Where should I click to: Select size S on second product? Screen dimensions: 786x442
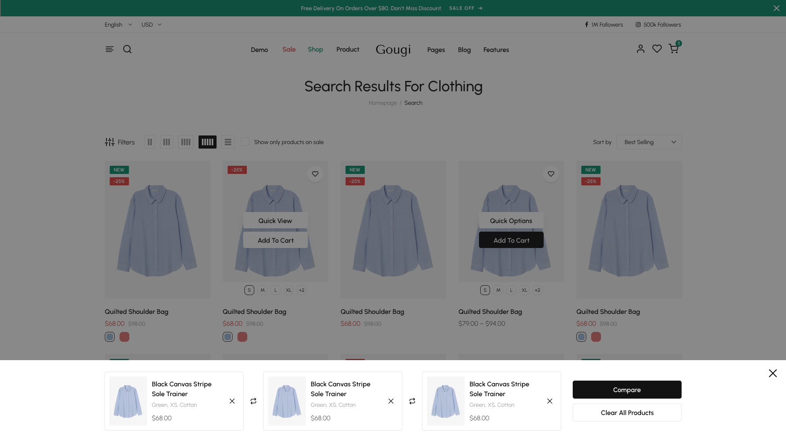[249, 290]
